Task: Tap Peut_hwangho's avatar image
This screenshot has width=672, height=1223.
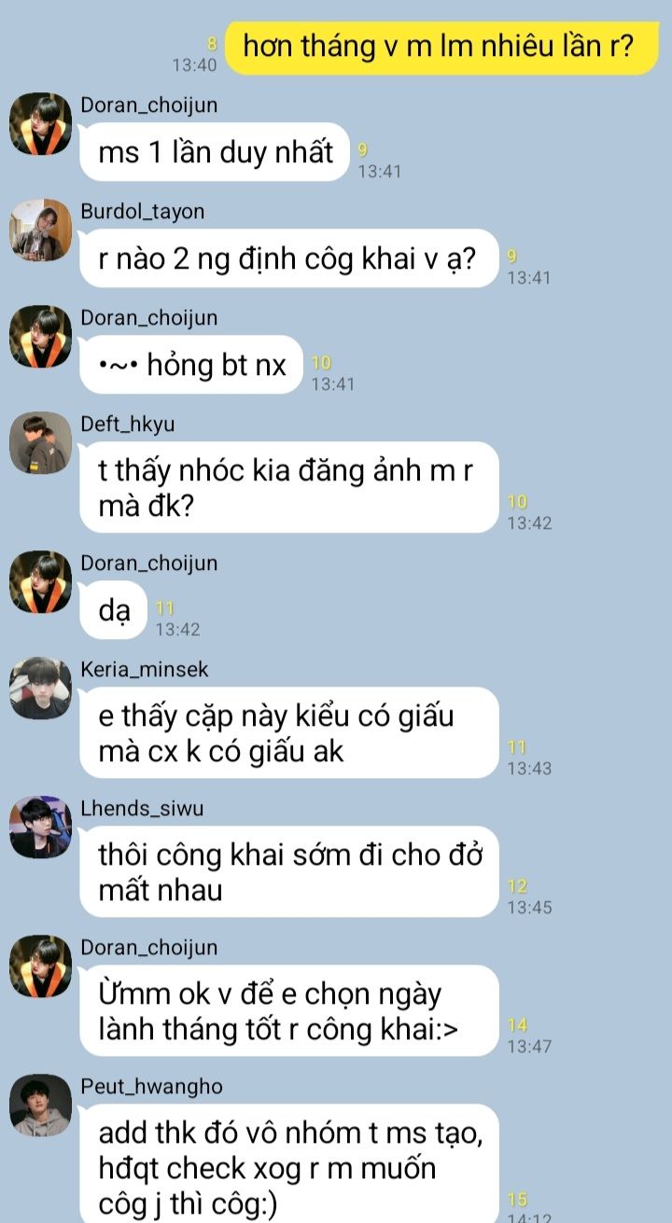Action: 41,1105
